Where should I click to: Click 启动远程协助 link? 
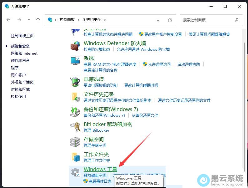[x=189, y=64]
